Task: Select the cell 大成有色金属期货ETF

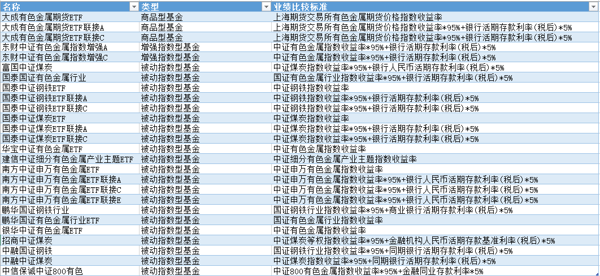Action: tap(69, 17)
